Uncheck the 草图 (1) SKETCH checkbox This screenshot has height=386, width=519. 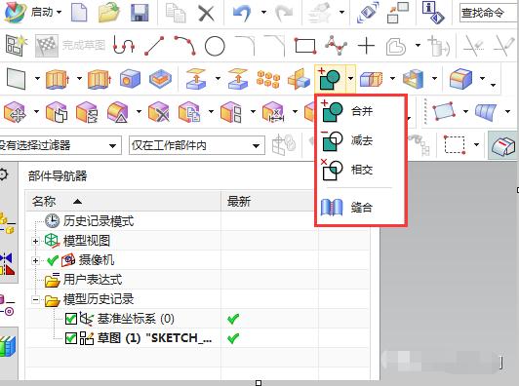71,338
